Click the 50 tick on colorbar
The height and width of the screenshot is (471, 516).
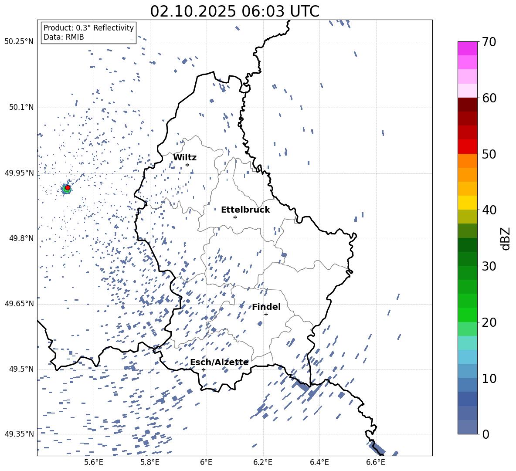(x=489, y=154)
